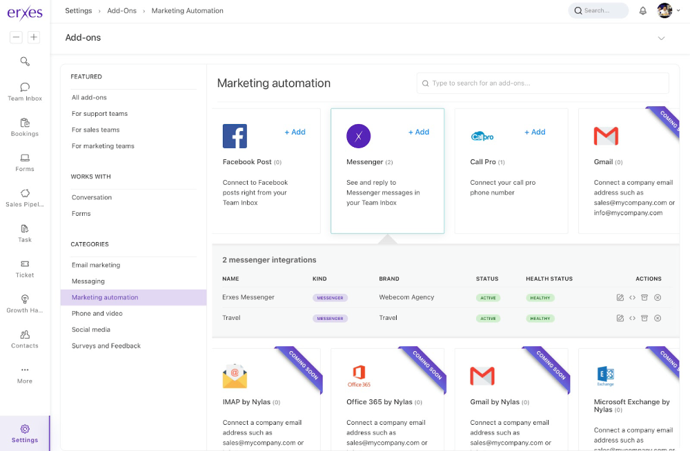Select Forms under Works With
This screenshot has height=451, width=690.
[81, 213]
